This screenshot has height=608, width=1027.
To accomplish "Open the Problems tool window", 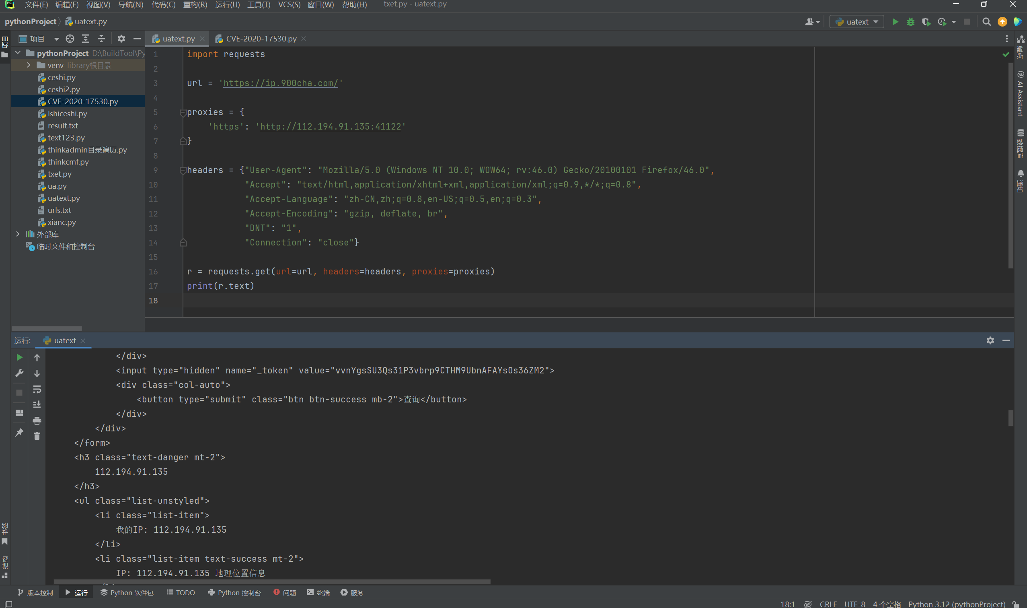I will point(285,592).
